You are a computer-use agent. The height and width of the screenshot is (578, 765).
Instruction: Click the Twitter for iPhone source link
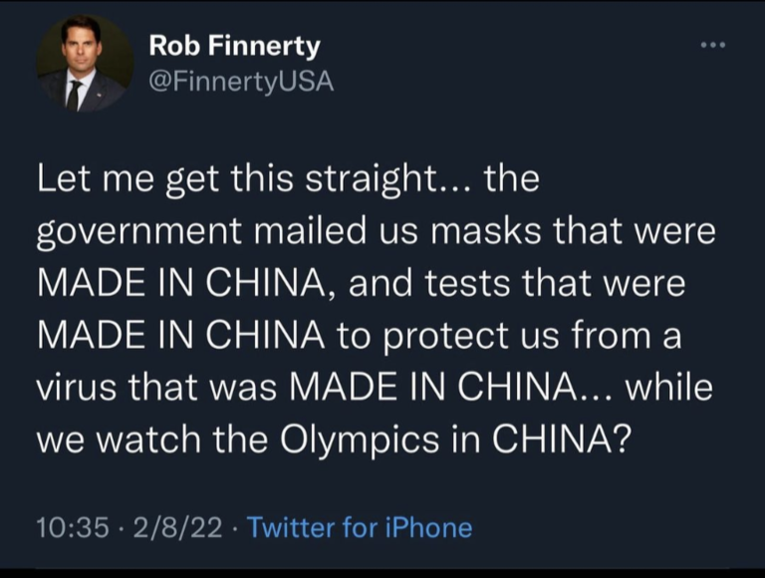click(x=361, y=528)
